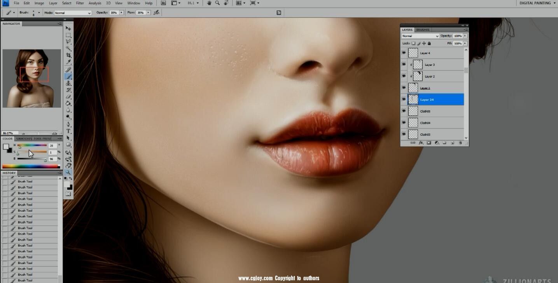558x283 pixels.
Task: Hide Layer 1 visibility eye
Action: tap(404, 88)
